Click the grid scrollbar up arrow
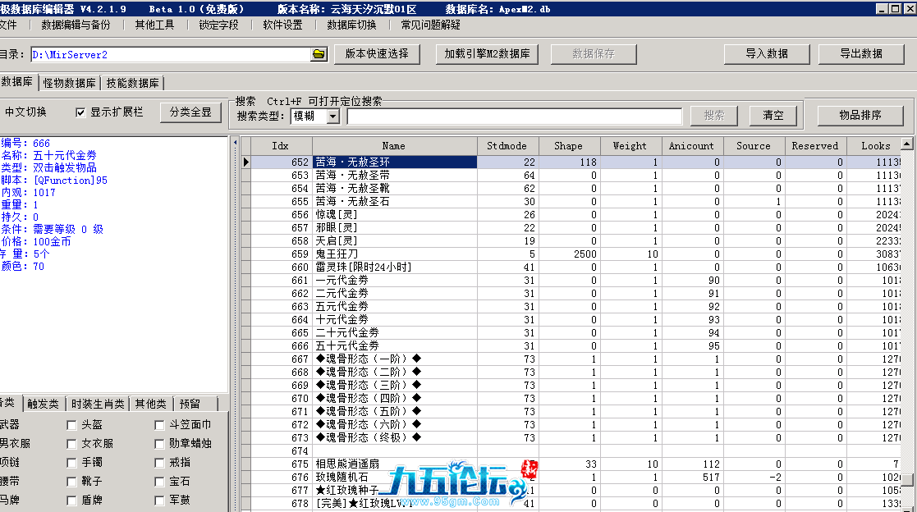Image resolution: width=917 pixels, height=512 pixels. [906, 144]
